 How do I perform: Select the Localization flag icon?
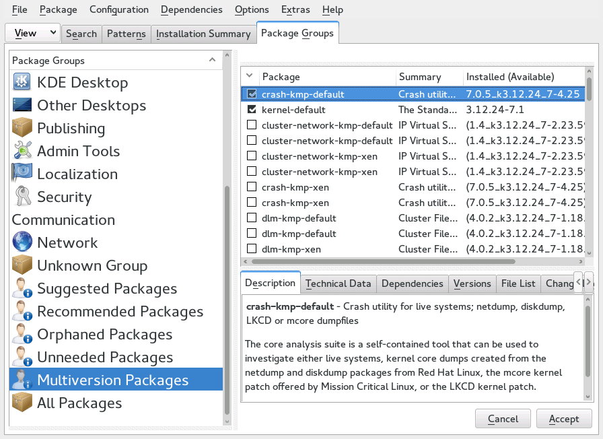[22, 173]
